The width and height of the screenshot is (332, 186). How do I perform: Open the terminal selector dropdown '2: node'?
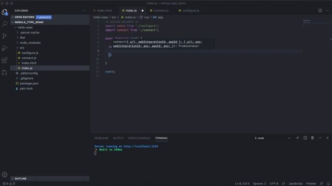click(x=272, y=138)
